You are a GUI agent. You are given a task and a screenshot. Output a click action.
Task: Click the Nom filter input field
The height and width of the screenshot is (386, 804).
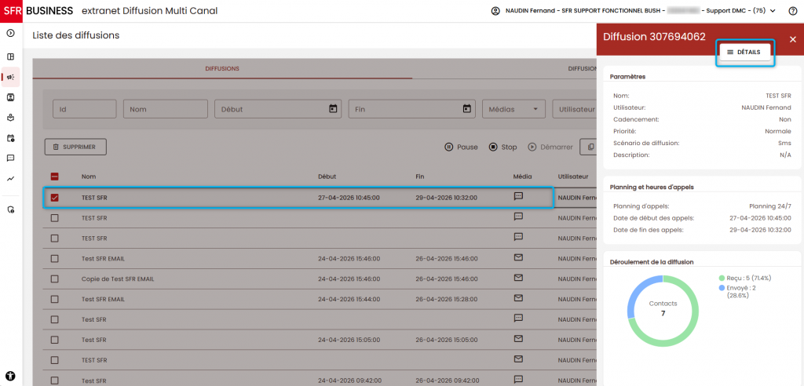[x=166, y=109]
